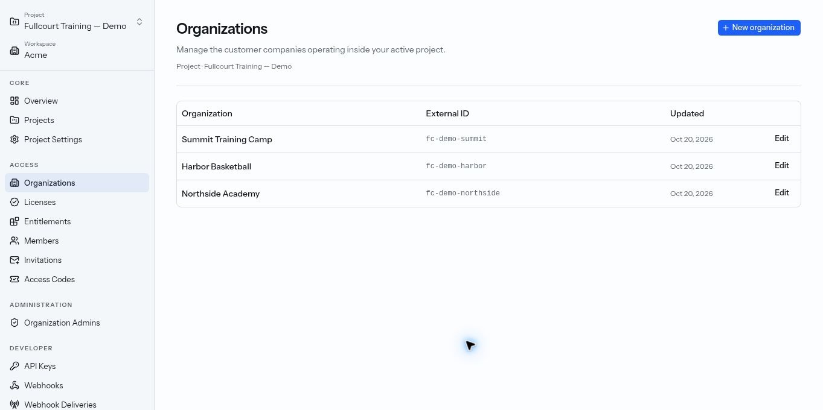823x410 pixels.
Task: Click the Fullcourt Training — Demo project name
Action: [75, 26]
